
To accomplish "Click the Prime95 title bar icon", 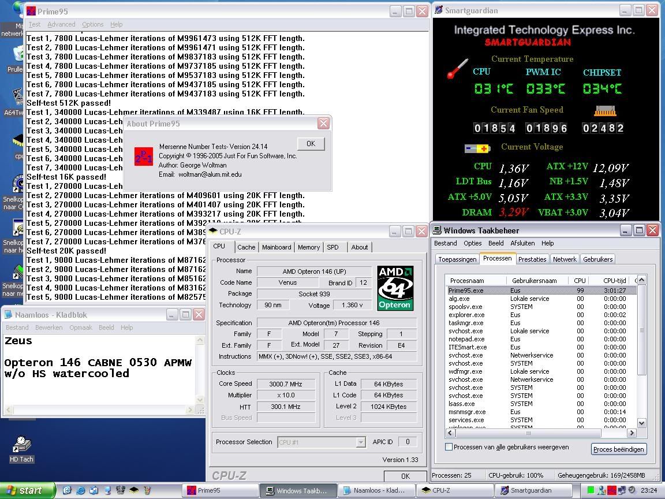I will click(31, 12).
